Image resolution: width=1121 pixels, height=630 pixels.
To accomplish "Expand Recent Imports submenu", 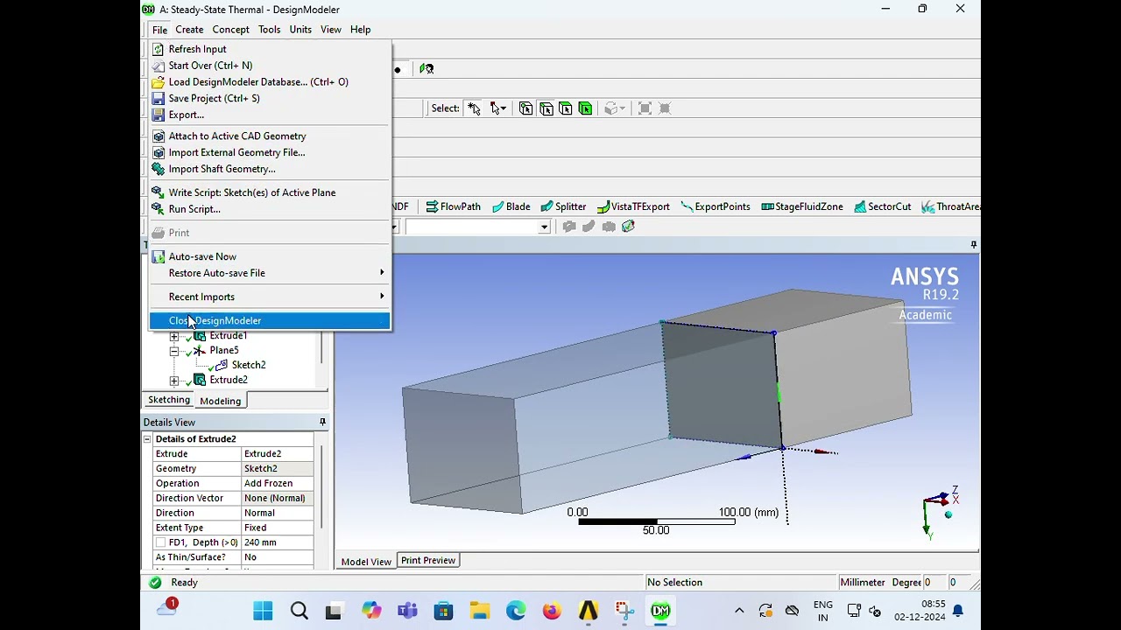I will click(269, 297).
